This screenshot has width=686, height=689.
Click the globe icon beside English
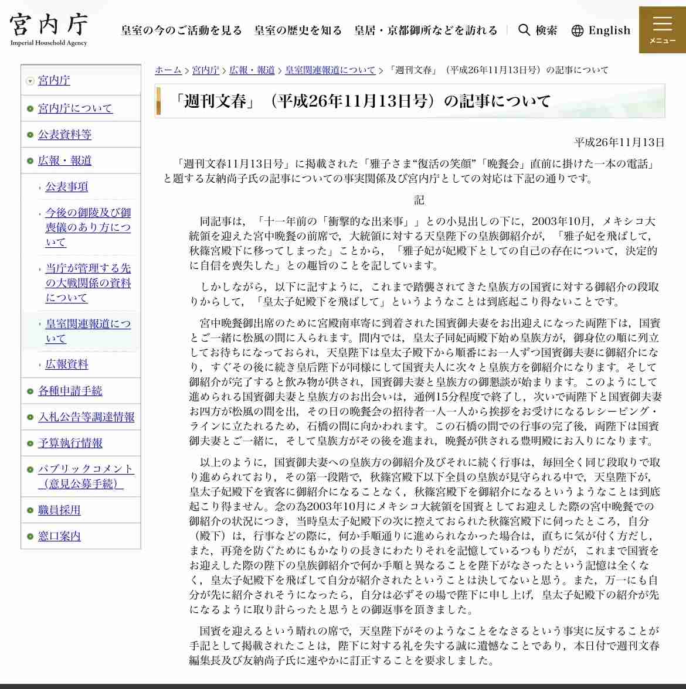point(577,30)
